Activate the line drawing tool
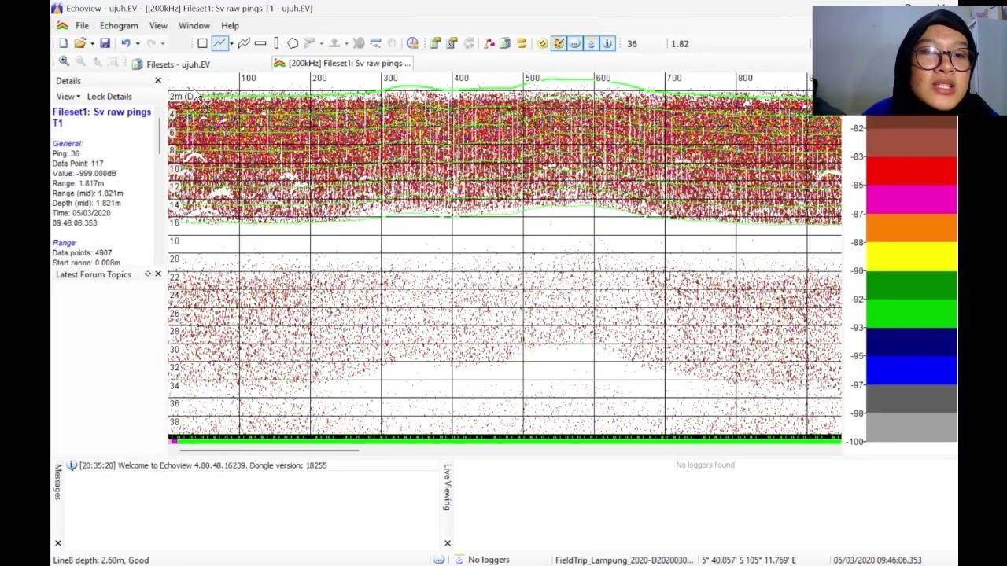This screenshot has height=566, width=1007. [219, 43]
